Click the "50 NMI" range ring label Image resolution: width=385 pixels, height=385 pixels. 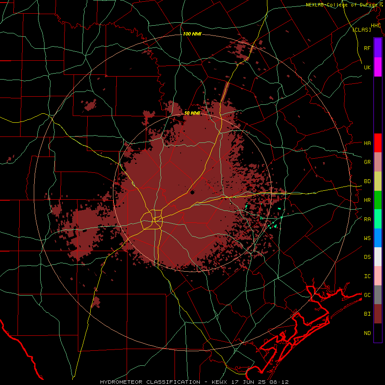[x=192, y=113]
